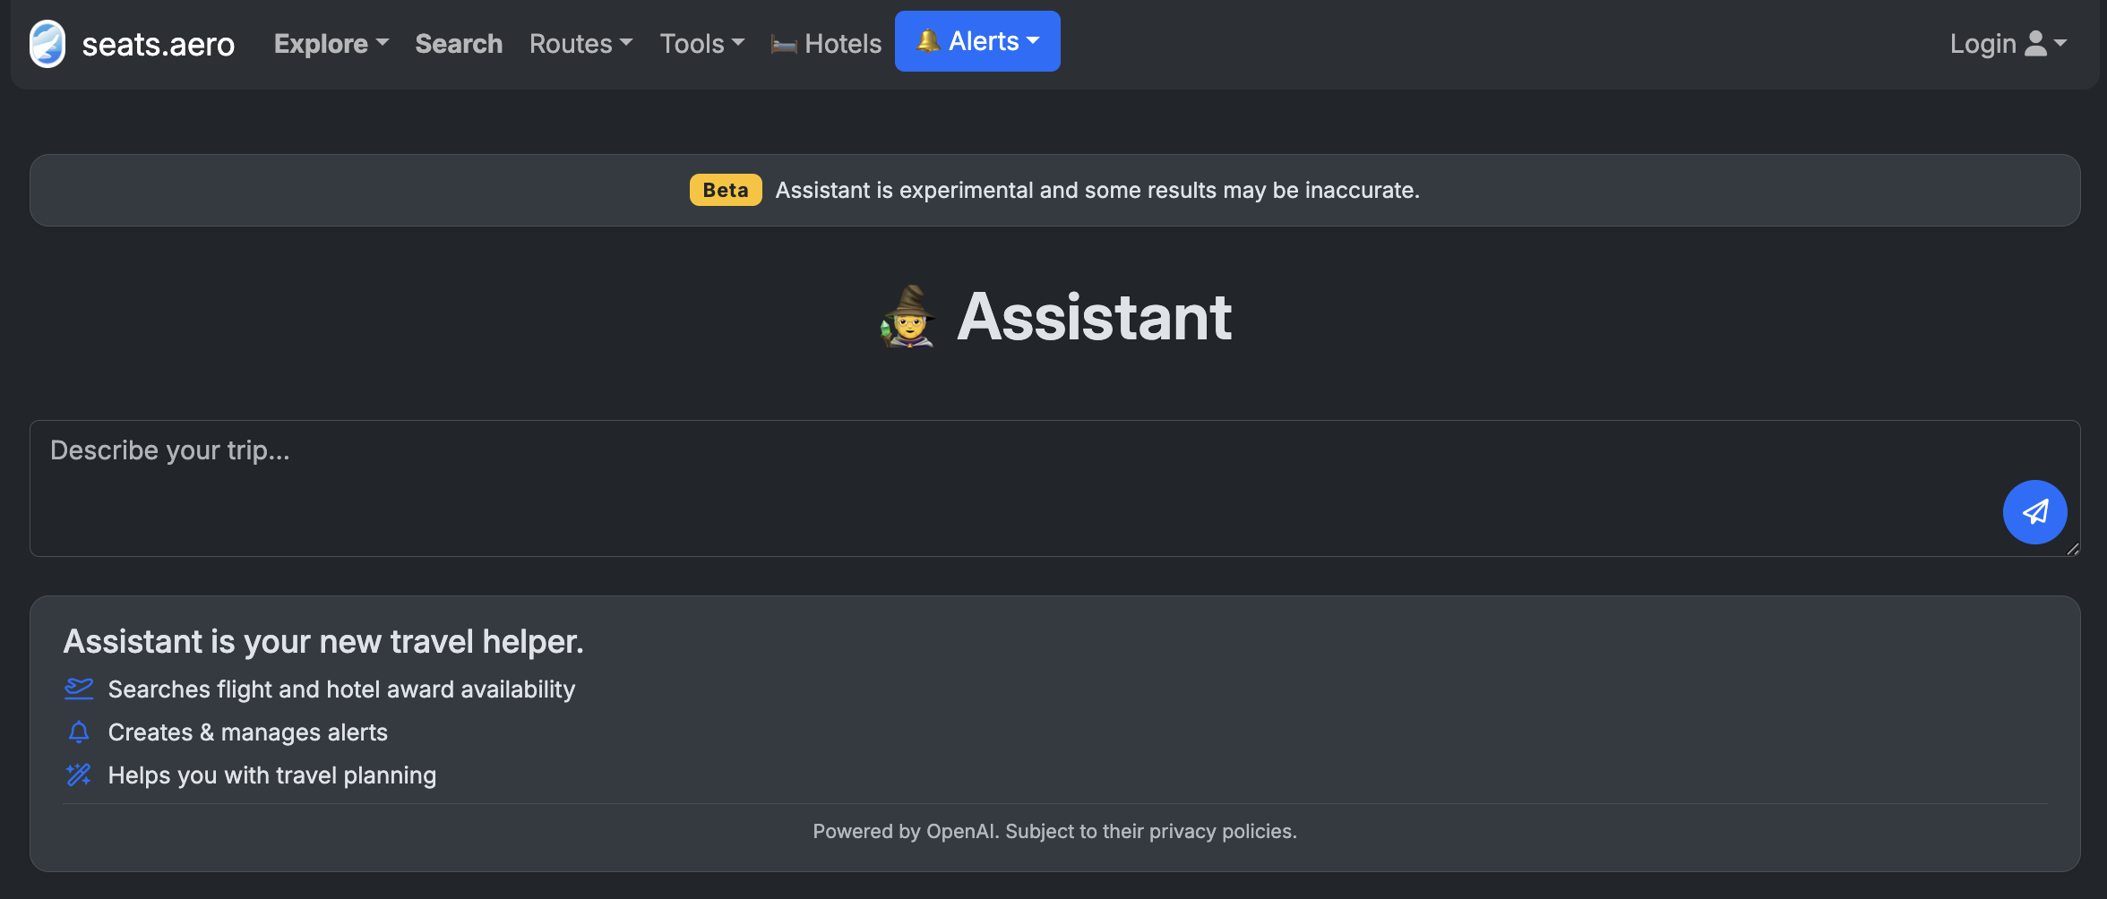Open the Login account dropdown
The image size is (2107, 899).
2008,44
